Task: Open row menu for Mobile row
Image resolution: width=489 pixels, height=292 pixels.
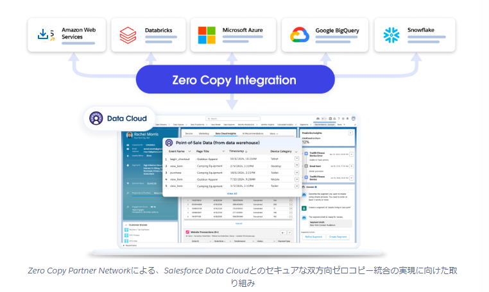Action: point(296,179)
